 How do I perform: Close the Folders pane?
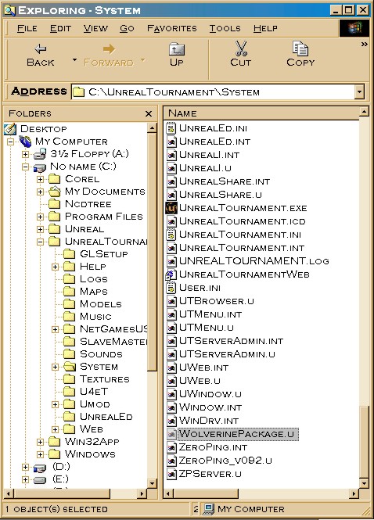point(149,113)
